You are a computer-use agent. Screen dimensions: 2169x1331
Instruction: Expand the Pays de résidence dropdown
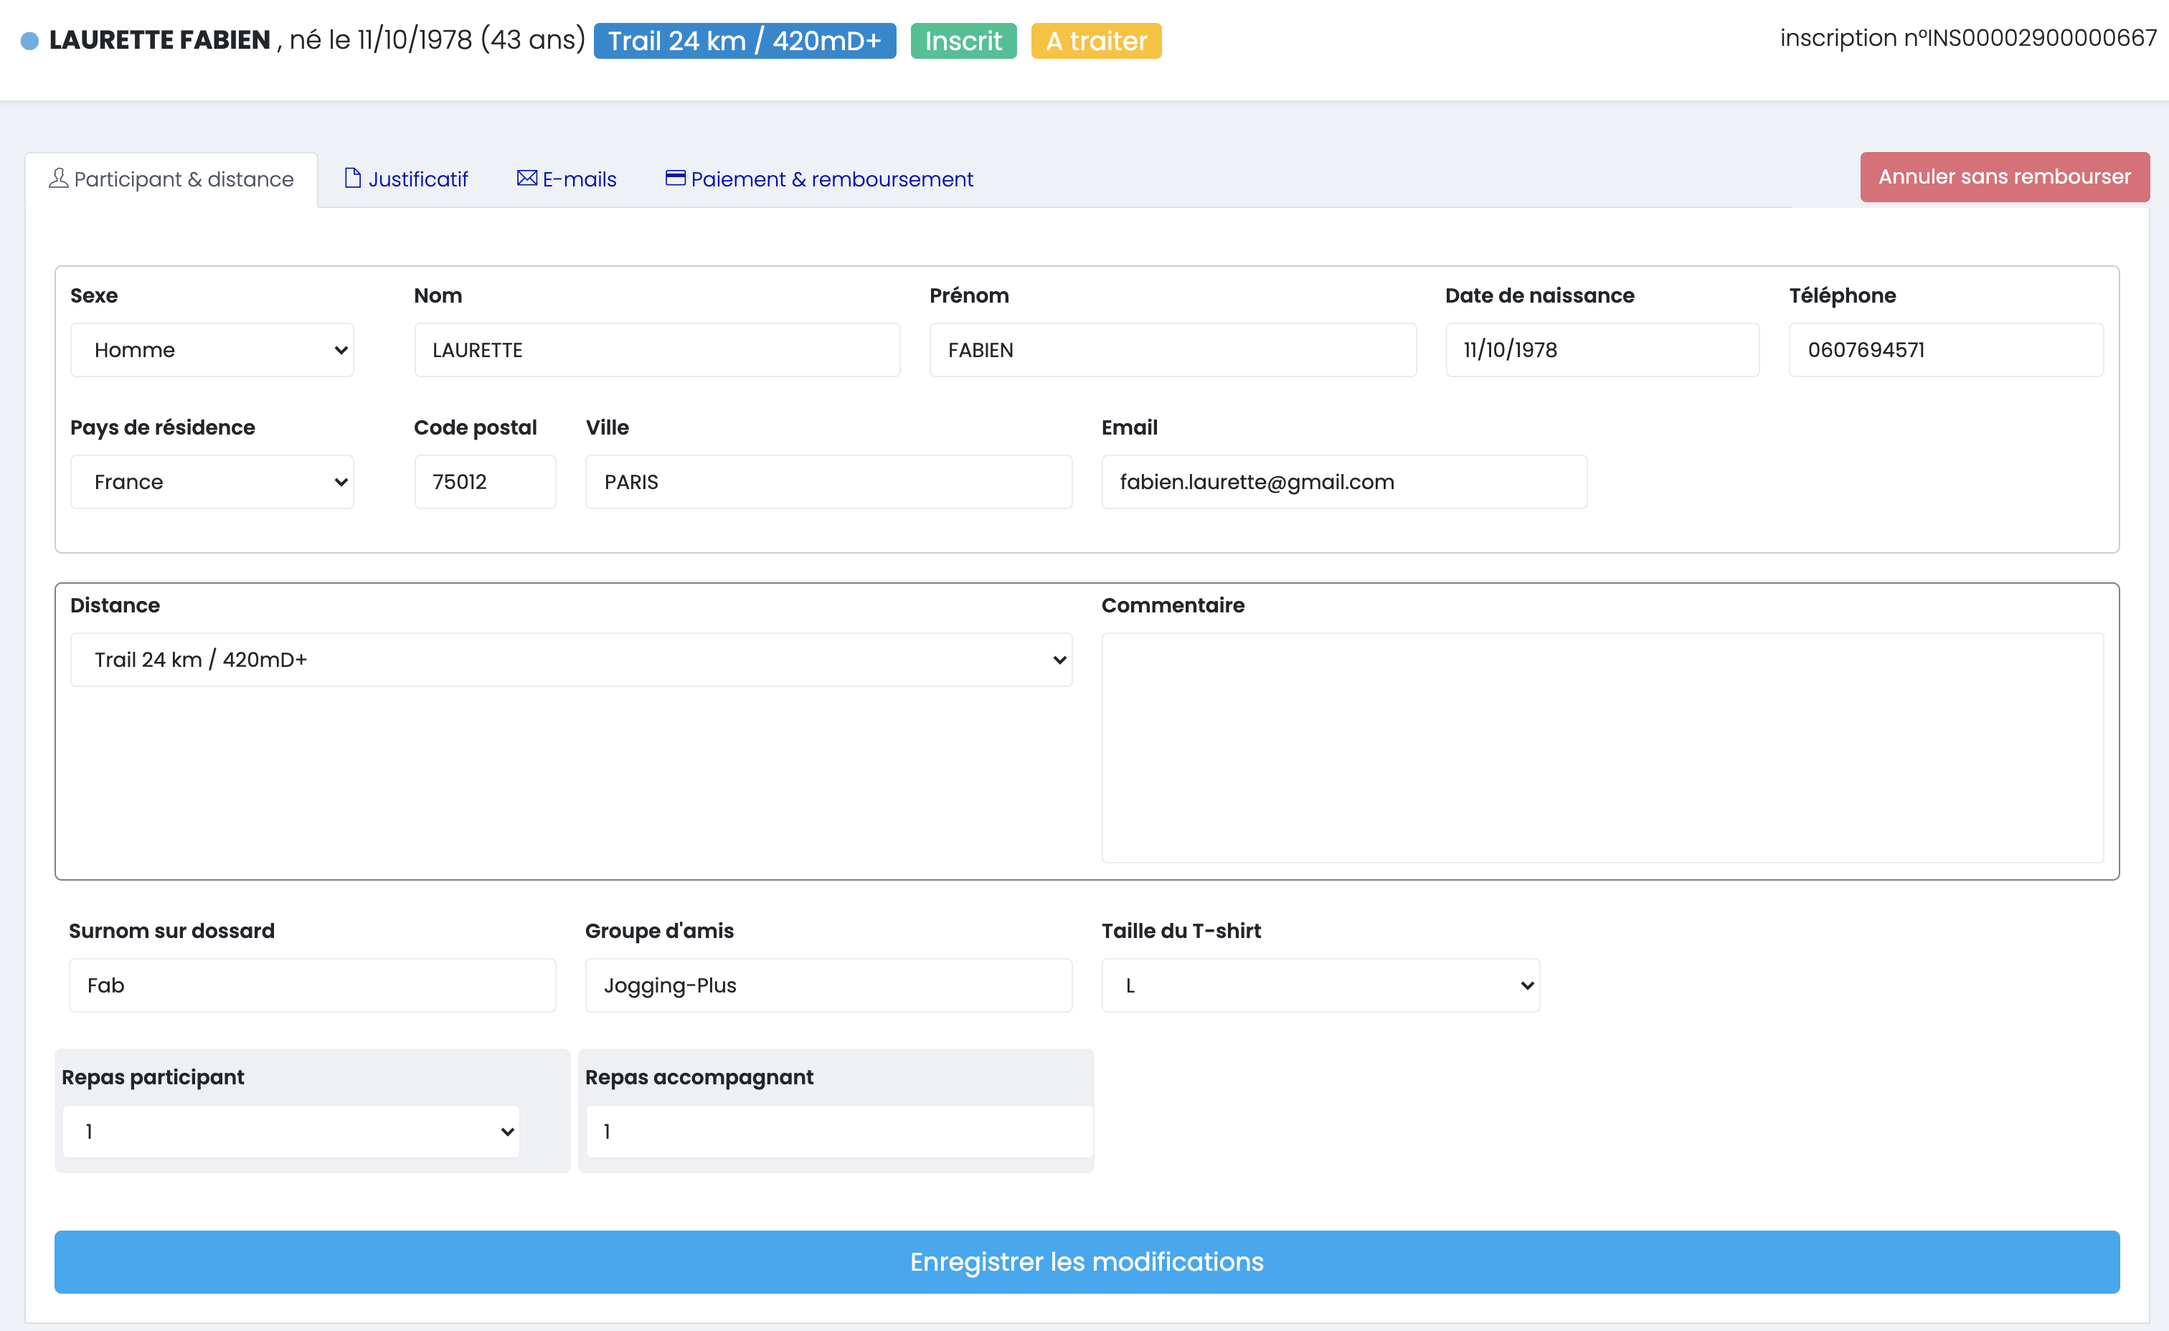click(x=212, y=481)
